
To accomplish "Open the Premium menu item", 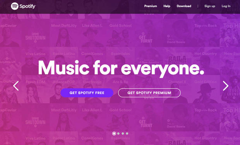I will click(151, 6).
